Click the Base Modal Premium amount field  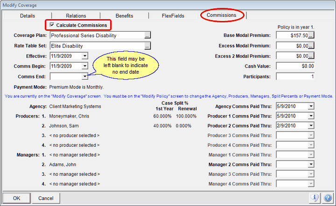click(292, 35)
